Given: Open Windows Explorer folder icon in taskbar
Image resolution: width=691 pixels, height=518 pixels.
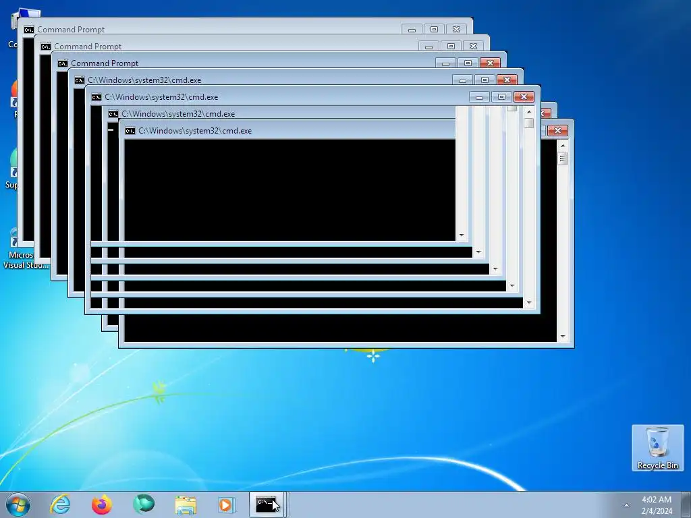Looking at the screenshot, I should pos(186,505).
